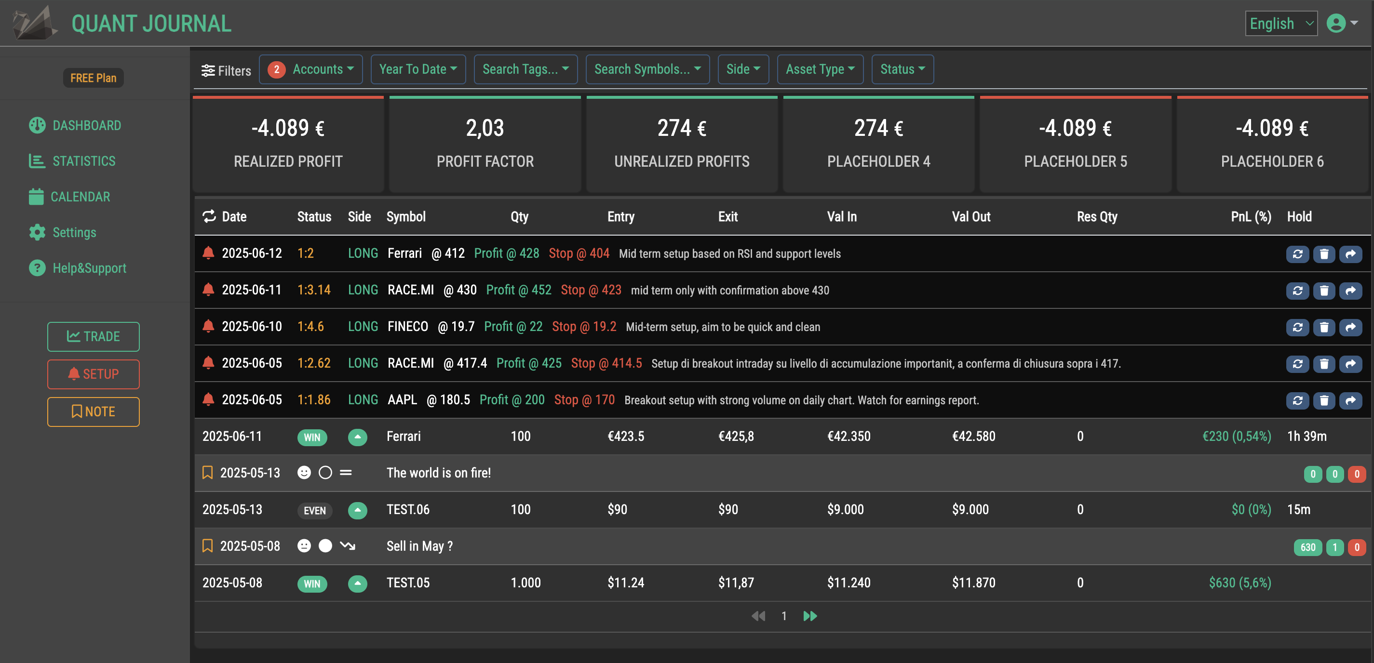
Task: Delete the FINECO setup with the trash icon
Action: tap(1324, 327)
